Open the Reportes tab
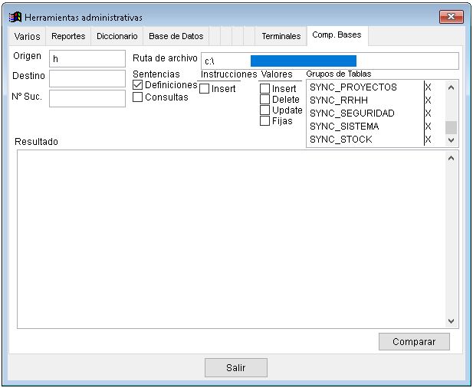This screenshot has height=388, width=473. (x=68, y=36)
